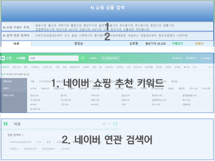
Task: Click 샤인머스켓 in the 쇼핑연관 row
Action: point(47,67)
